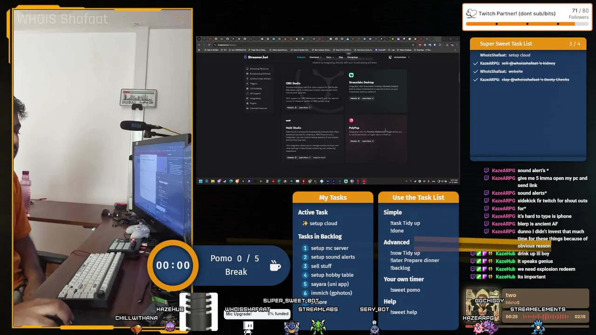
Task: Open browser downloads icon in toolbar
Action: tap(447, 45)
